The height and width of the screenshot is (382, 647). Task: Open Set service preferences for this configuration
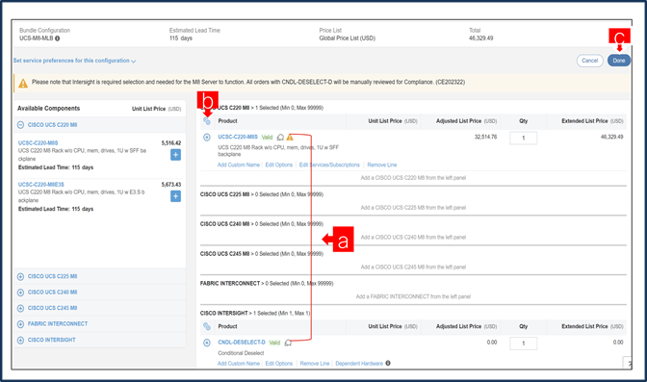(74, 61)
